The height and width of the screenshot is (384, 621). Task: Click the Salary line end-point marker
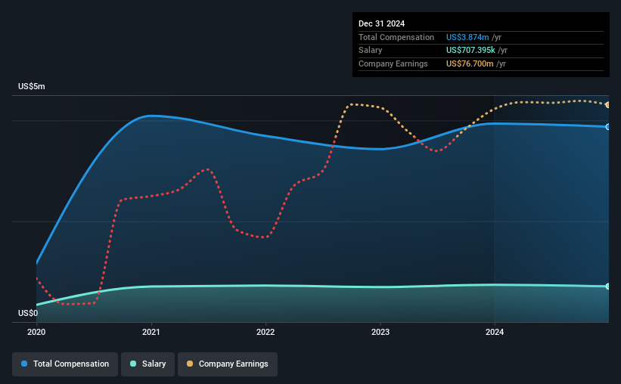tap(607, 286)
